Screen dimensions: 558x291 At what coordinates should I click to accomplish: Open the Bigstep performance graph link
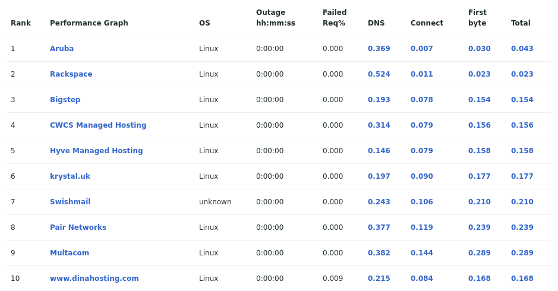click(65, 100)
